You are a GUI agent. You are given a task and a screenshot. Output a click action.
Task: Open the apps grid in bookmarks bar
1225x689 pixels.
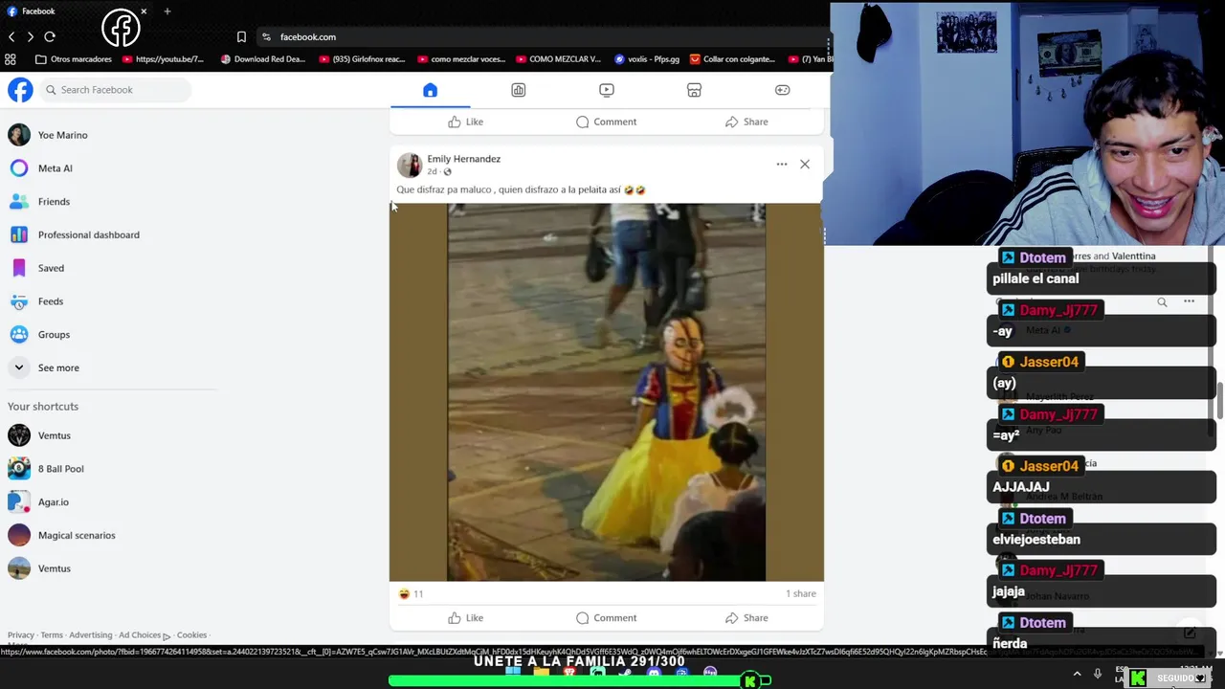pyautogui.click(x=11, y=59)
